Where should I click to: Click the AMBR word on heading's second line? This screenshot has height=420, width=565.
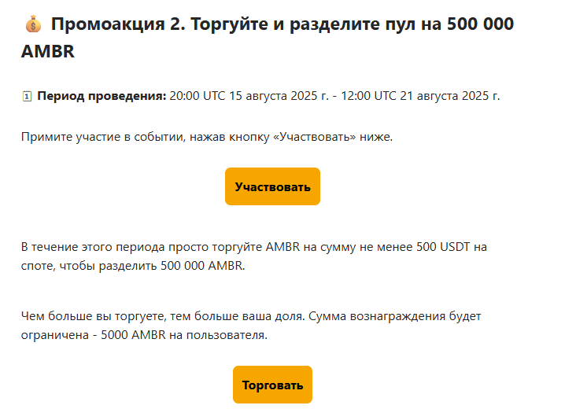48,52
